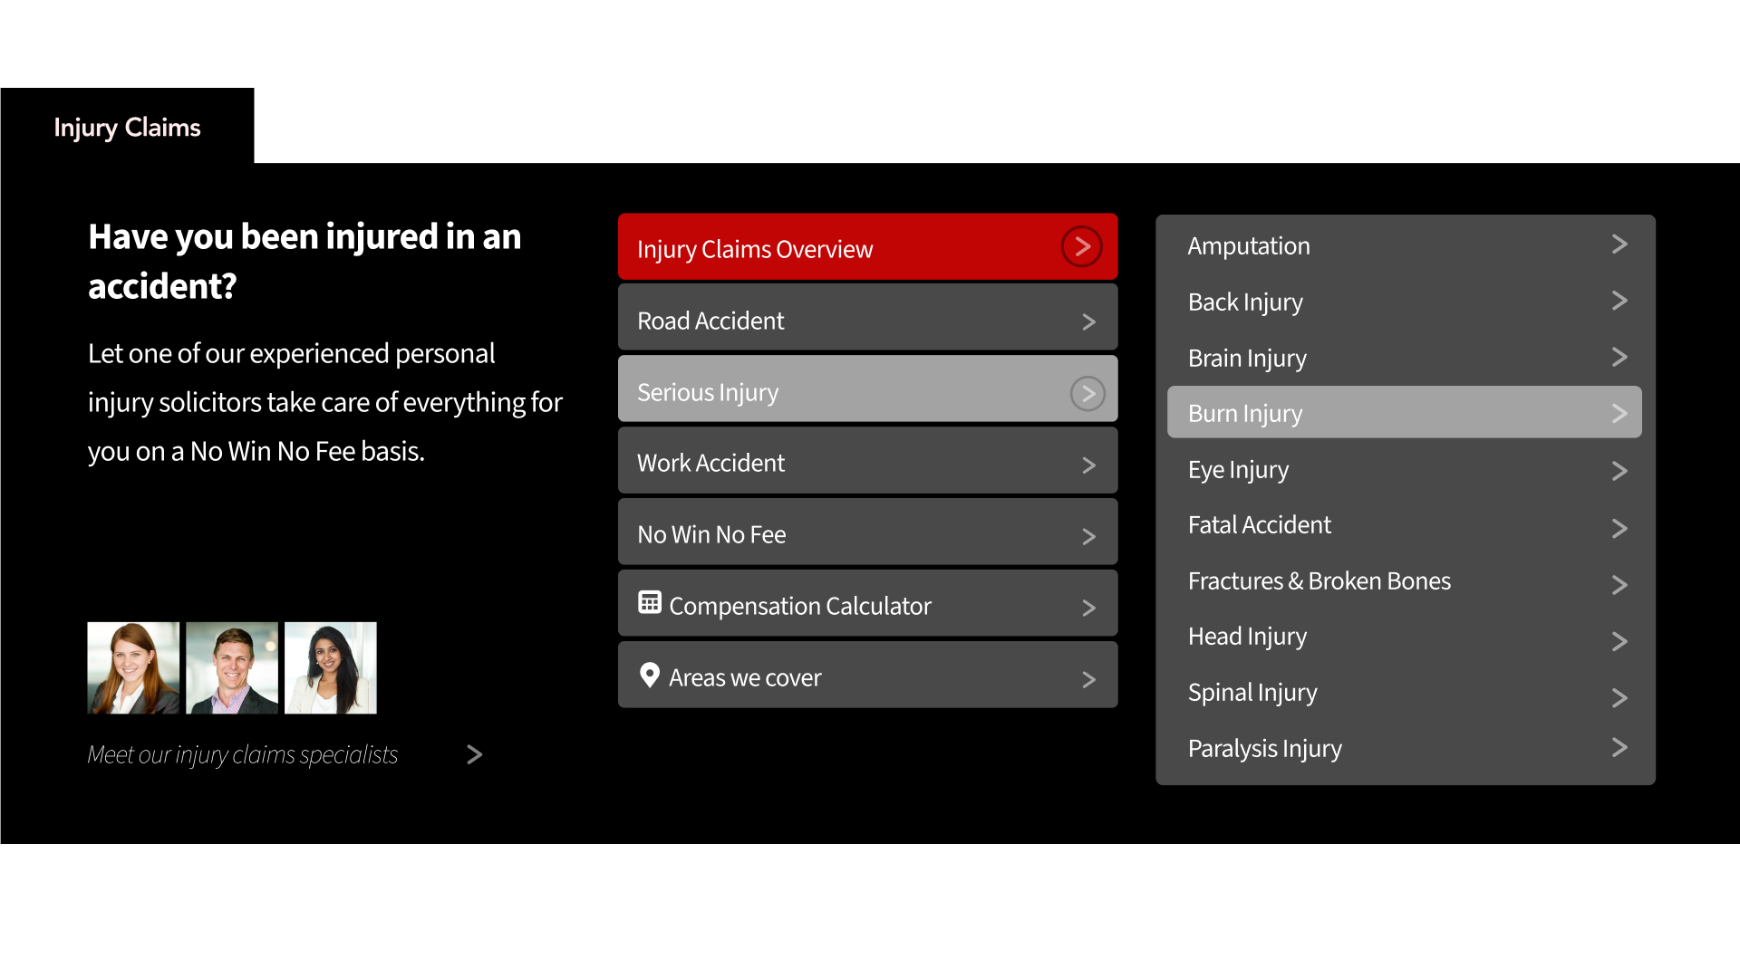Screen dimensions: 1740x978
Task: Click the circled arrow on Injury Claims Overview
Action: click(x=1081, y=246)
